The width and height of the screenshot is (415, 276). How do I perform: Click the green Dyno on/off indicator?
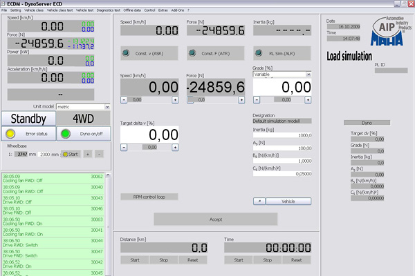[66, 134]
